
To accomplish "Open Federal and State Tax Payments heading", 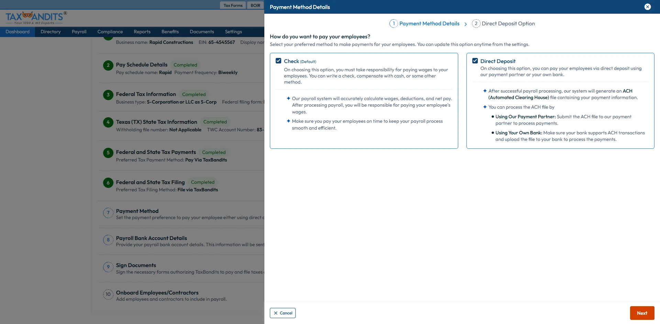I will pyautogui.click(x=156, y=152).
